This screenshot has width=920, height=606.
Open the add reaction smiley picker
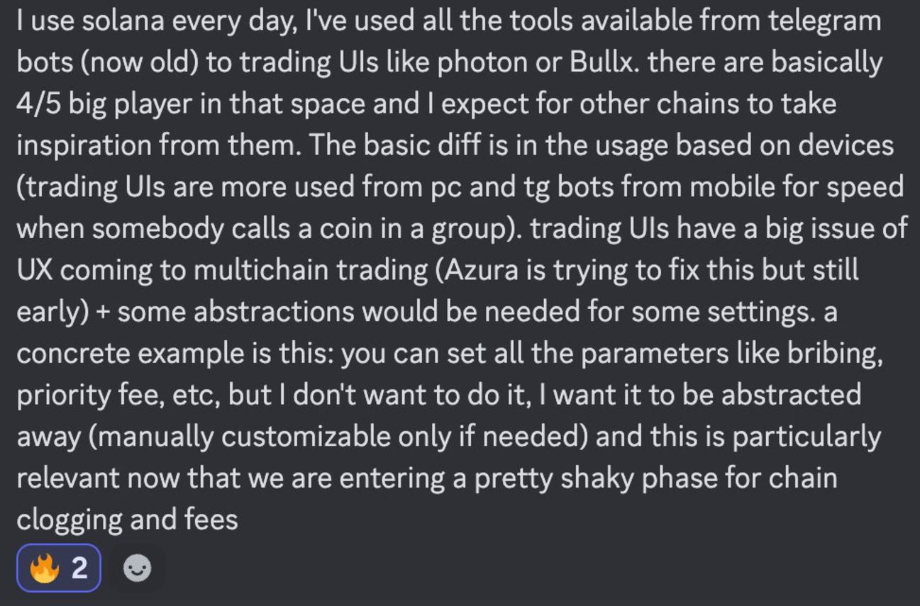136,568
